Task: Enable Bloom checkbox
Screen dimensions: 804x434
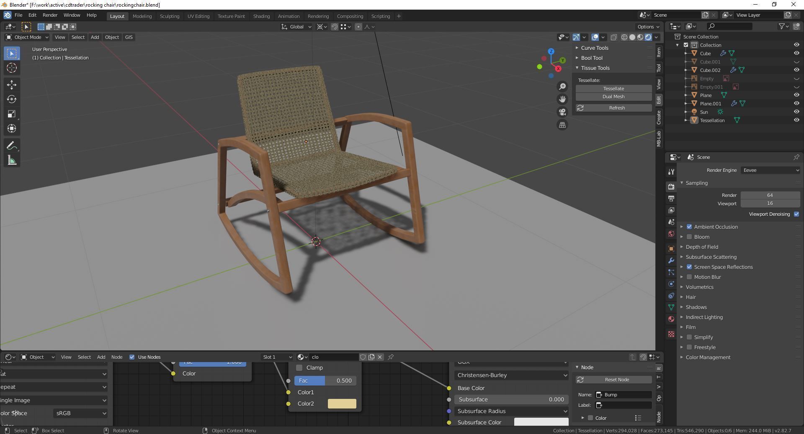Action: [x=689, y=237]
